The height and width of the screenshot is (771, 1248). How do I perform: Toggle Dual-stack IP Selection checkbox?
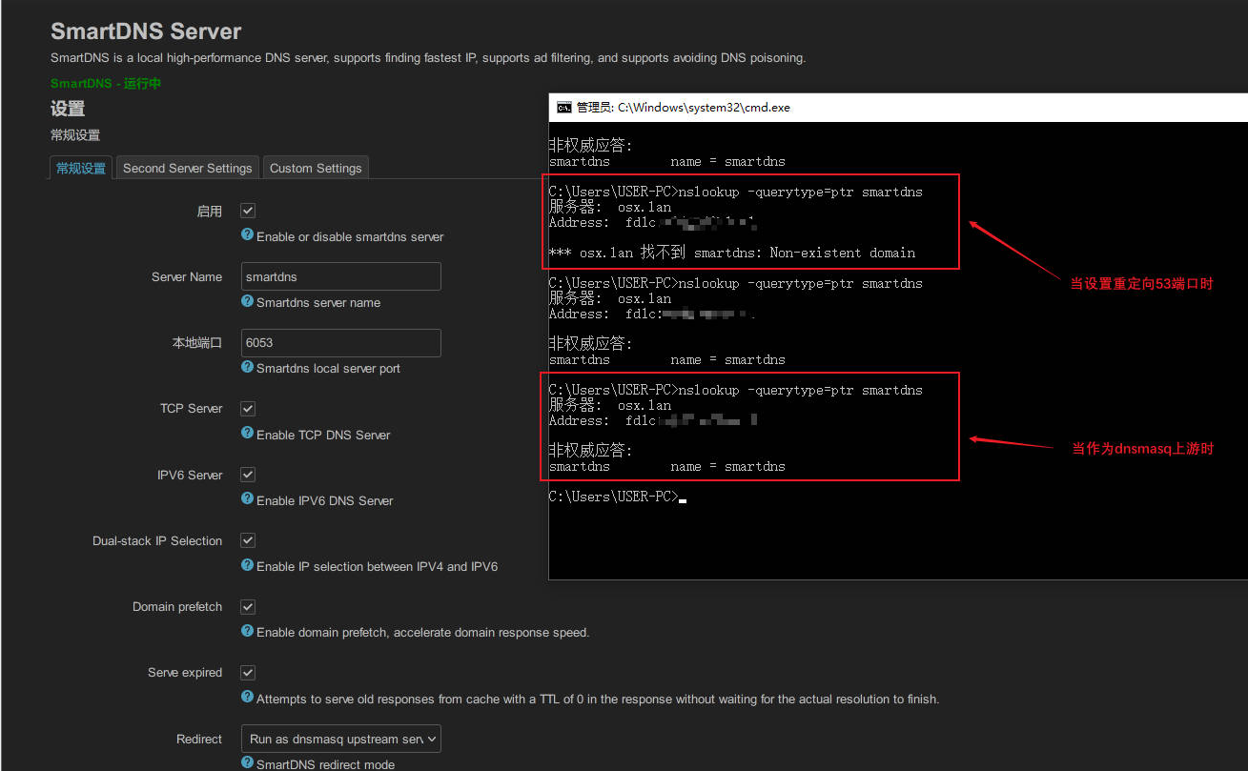[x=248, y=540]
